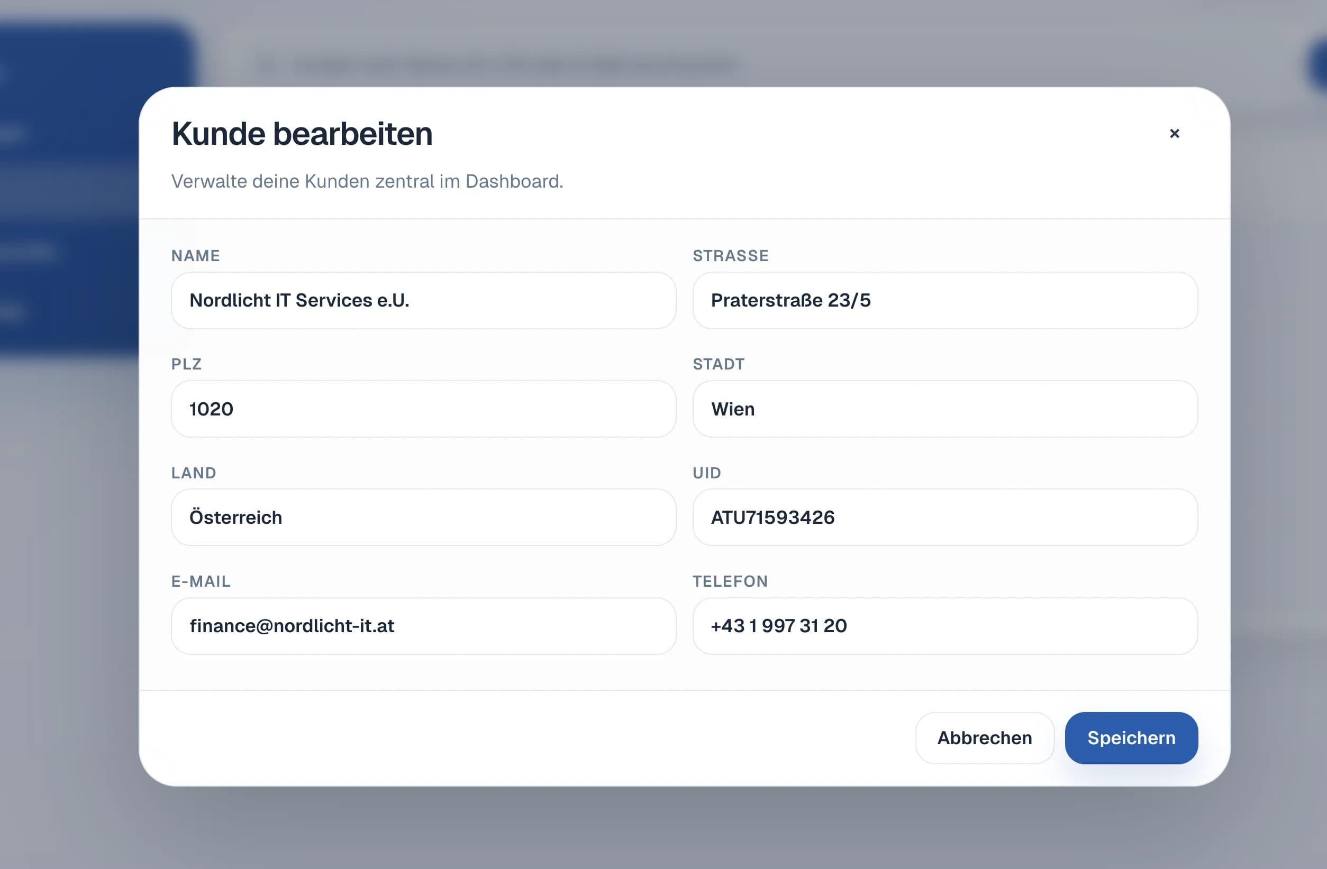Click the subtitle about Kunden verwalten

click(367, 180)
